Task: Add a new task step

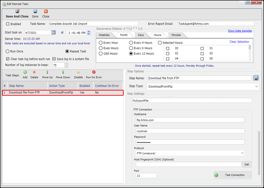Action: click(25, 72)
